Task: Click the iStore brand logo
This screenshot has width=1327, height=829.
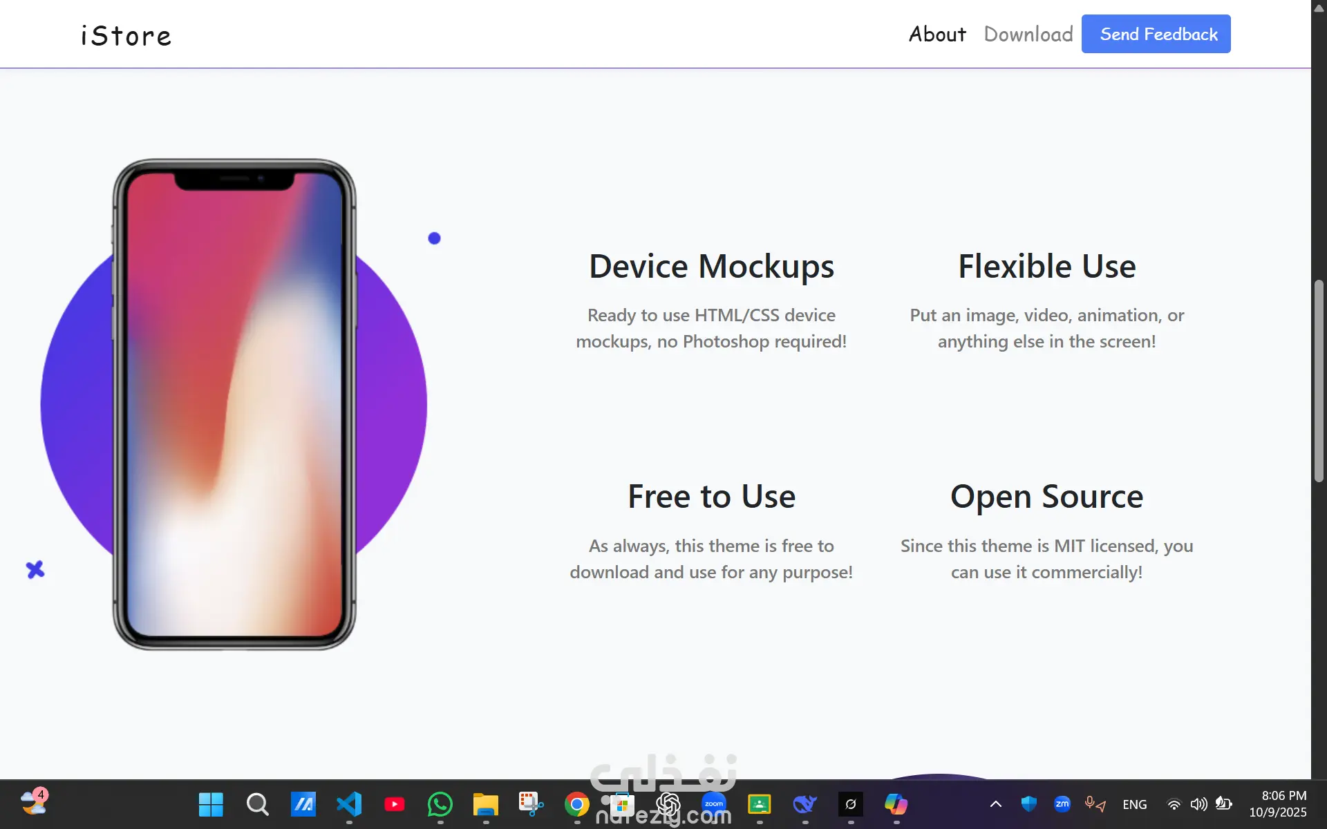Action: (x=126, y=35)
